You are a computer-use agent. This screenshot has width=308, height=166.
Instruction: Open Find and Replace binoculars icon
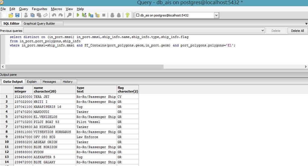point(69,15)
